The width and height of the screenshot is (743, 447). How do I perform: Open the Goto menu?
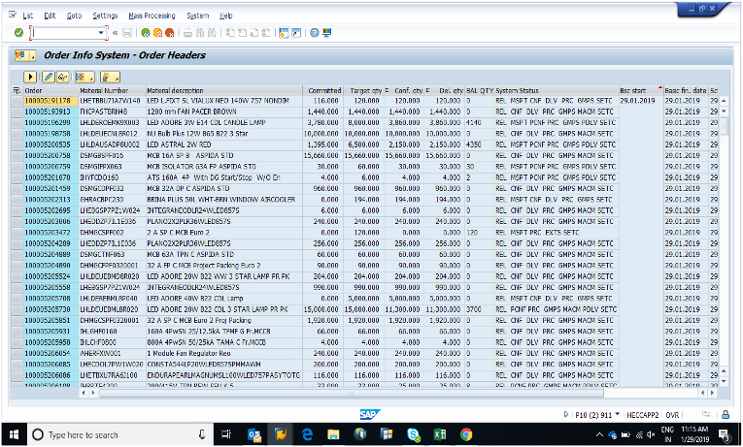[x=74, y=16]
